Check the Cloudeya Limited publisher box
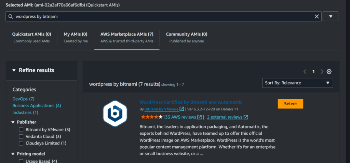Viewport: 350px width, 163px height. [x=21, y=143]
